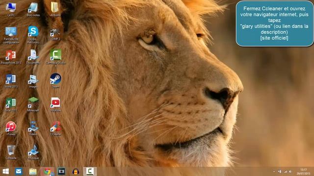Select the Arduino folder icon

[x=55, y=9]
